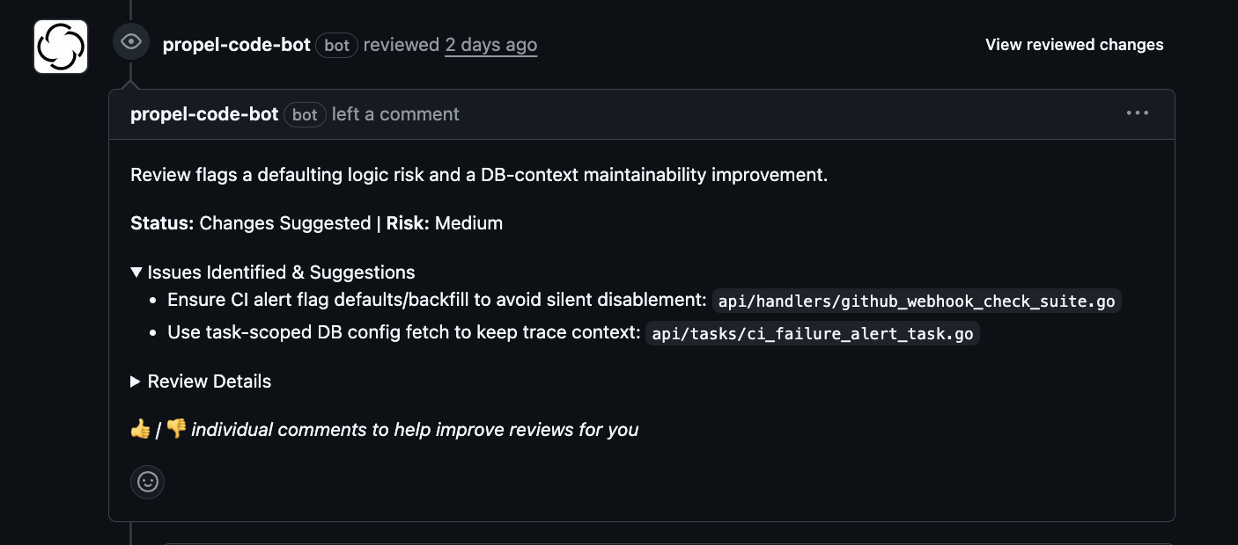Open the smiley reaction picker on the comment
Viewport: 1238px width, 545px height.
(x=147, y=482)
